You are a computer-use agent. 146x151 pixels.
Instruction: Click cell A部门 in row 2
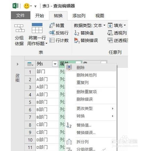(47, 79)
